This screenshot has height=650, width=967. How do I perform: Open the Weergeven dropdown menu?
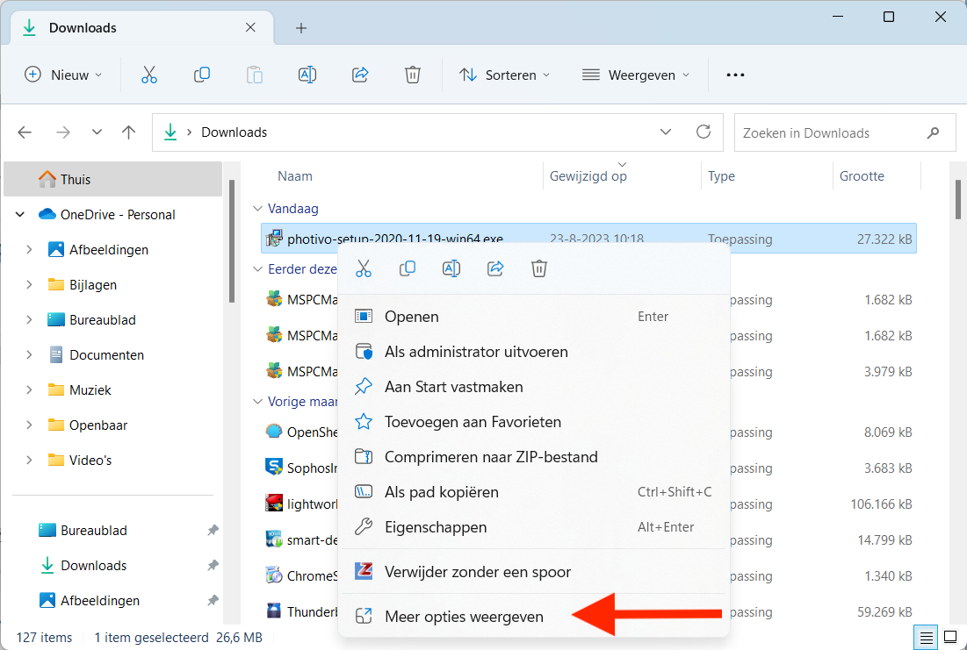click(636, 75)
